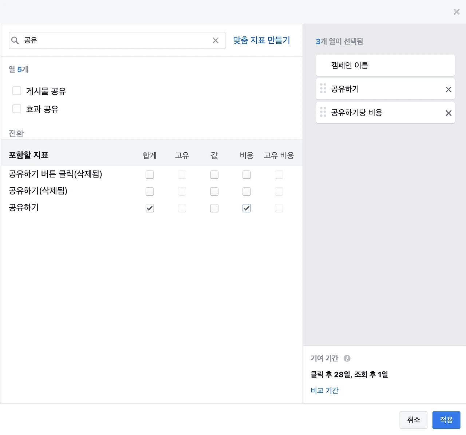Click the 공유하기 selected column label
466x435 pixels.
click(345, 89)
